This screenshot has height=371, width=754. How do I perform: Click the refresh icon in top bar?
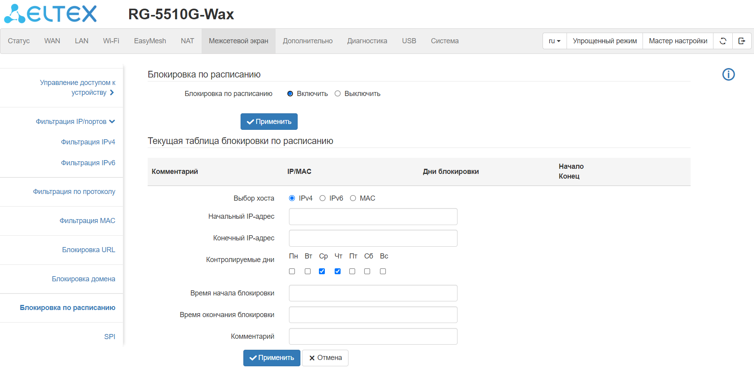(723, 41)
